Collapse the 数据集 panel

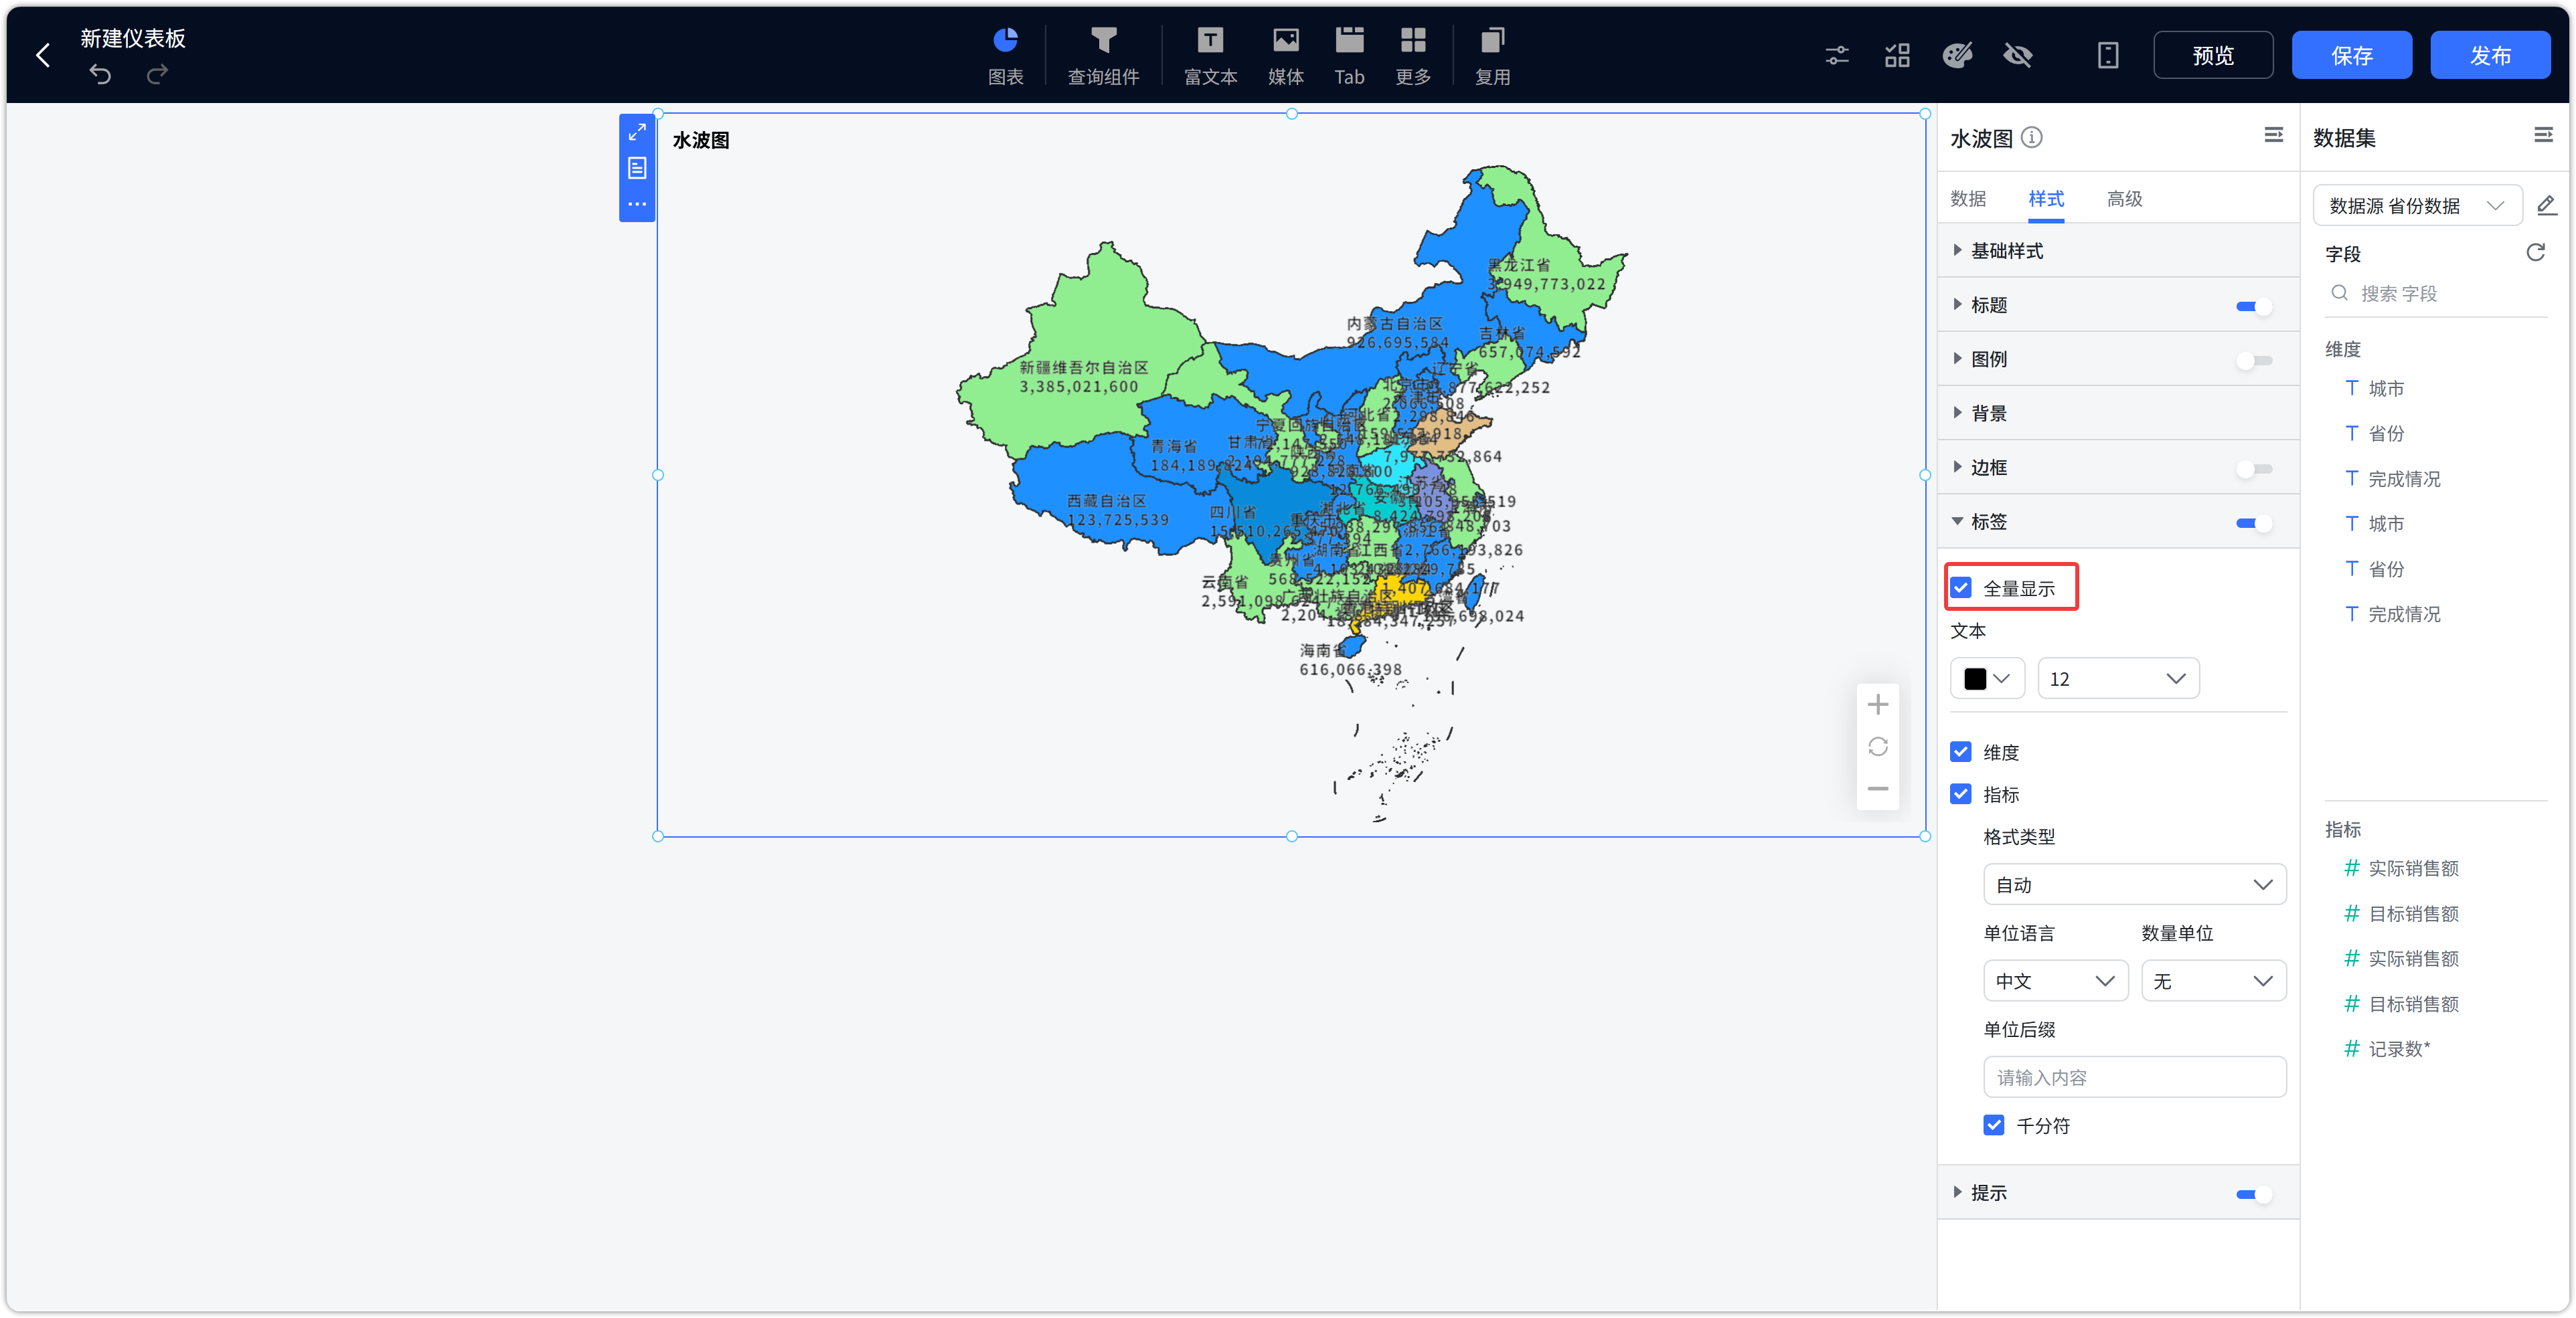(x=2543, y=135)
